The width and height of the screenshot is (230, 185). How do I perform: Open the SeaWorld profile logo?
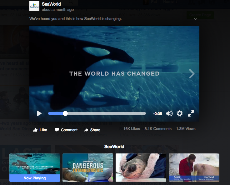34,6
